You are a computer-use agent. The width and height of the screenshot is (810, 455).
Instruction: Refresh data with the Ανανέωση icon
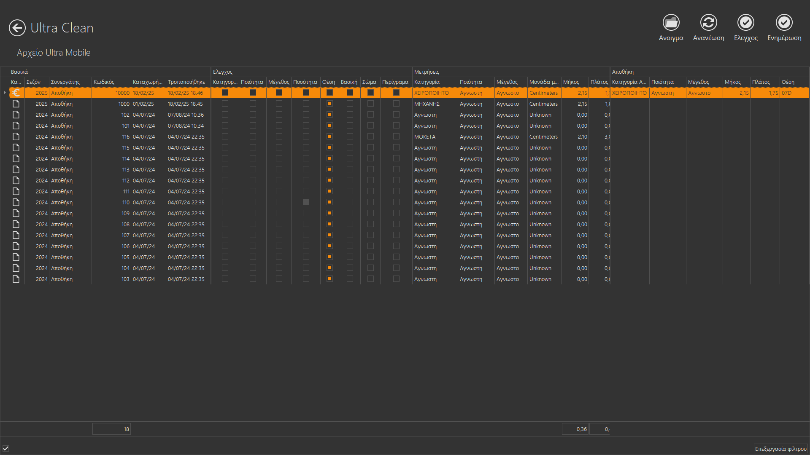click(x=708, y=23)
